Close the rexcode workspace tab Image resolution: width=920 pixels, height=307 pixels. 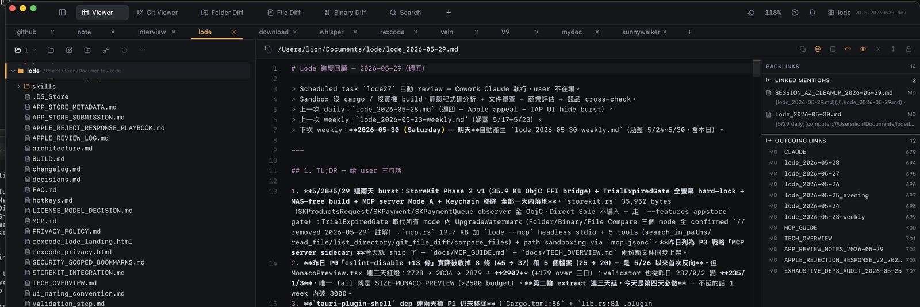(415, 32)
